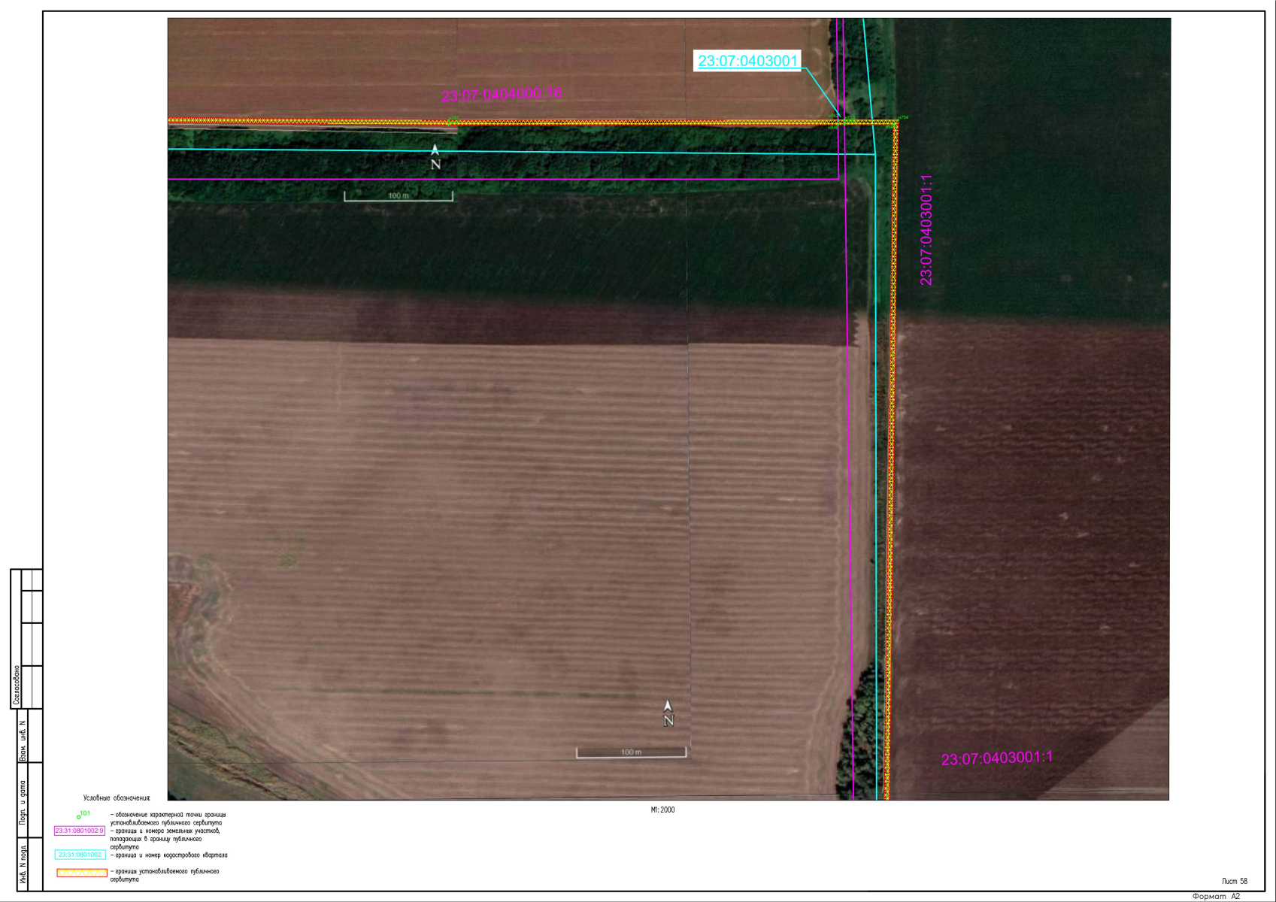Click the lower north arrow compass icon

coord(668,713)
